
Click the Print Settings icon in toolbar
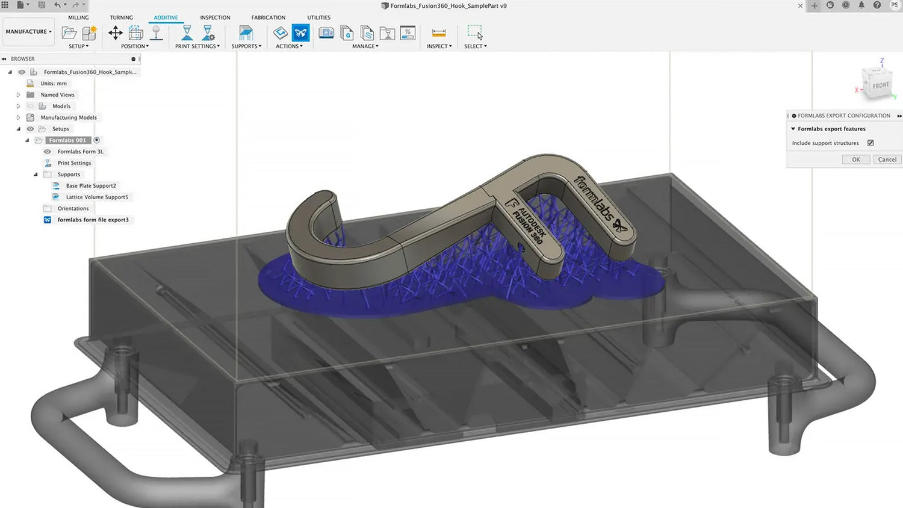coord(188,33)
